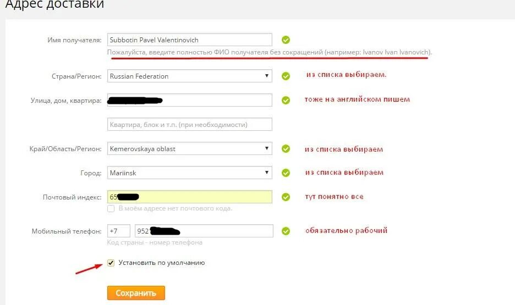Image resolution: width=515 pixels, height=305 pixels.
Task: Click green checkmark next to street address field
Action: pos(286,101)
